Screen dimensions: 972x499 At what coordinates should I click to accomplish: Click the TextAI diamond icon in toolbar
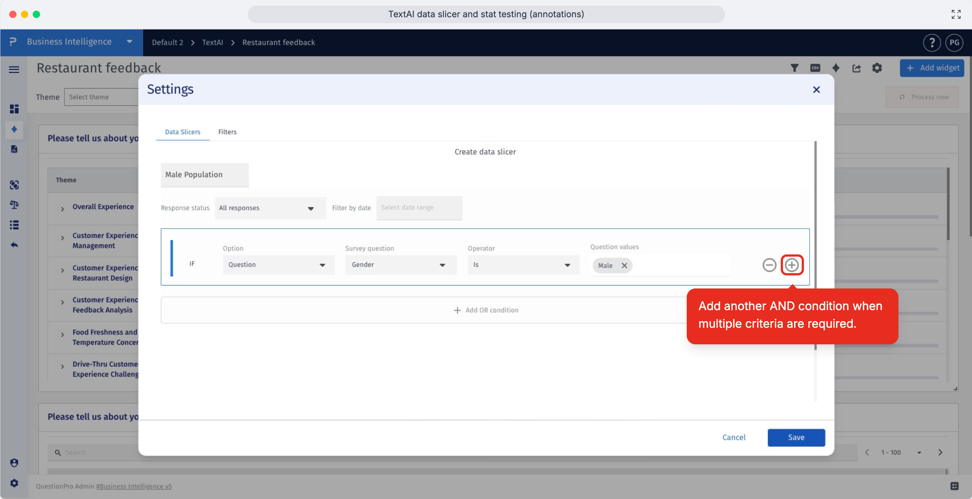tap(836, 68)
